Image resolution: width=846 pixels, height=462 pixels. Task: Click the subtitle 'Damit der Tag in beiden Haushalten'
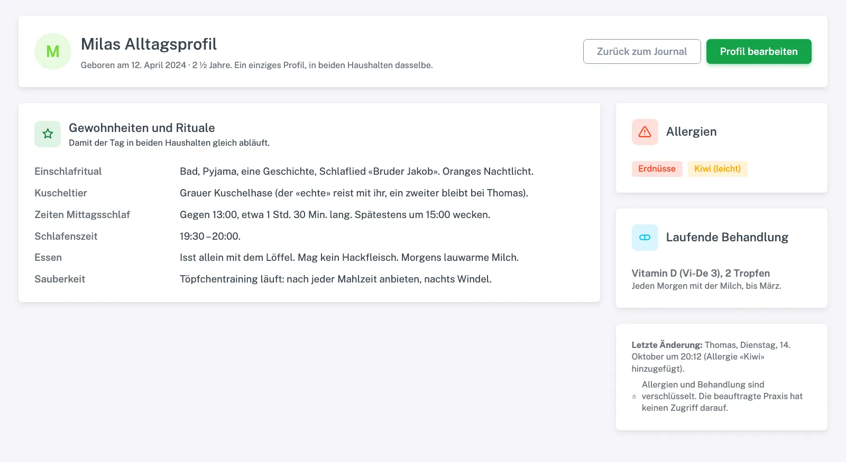pyautogui.click(x=169, y=143)
